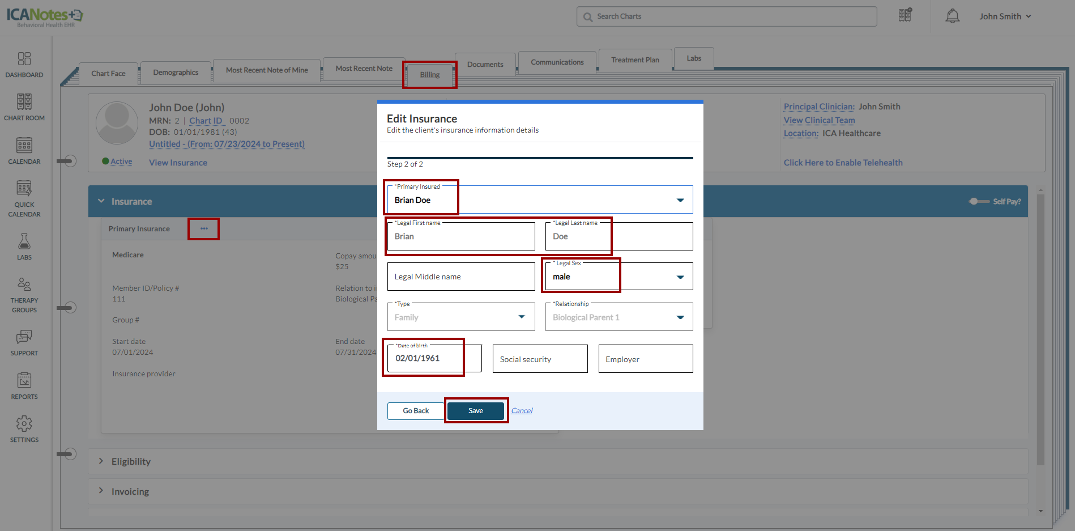Viewport: 1075px width, 531px height.
Task: Click the Save button
Action: (x=475, y=411)
